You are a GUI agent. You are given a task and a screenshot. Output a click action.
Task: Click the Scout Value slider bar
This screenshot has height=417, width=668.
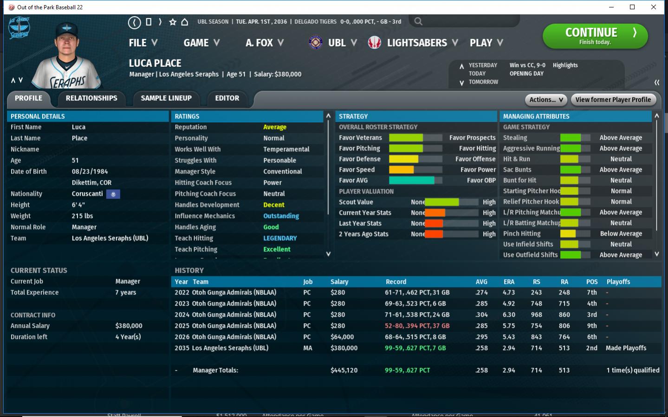(x=452, y=202)
